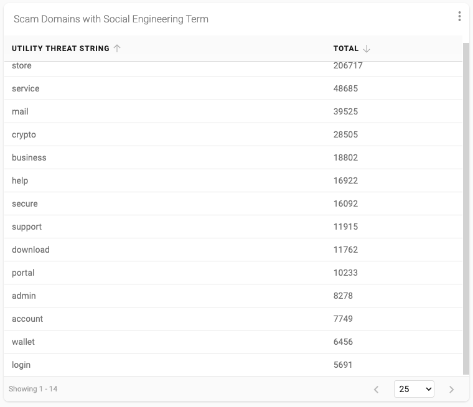The image size is (473, 407).
Task: Select the service row
Action: [x=233, y=88]
